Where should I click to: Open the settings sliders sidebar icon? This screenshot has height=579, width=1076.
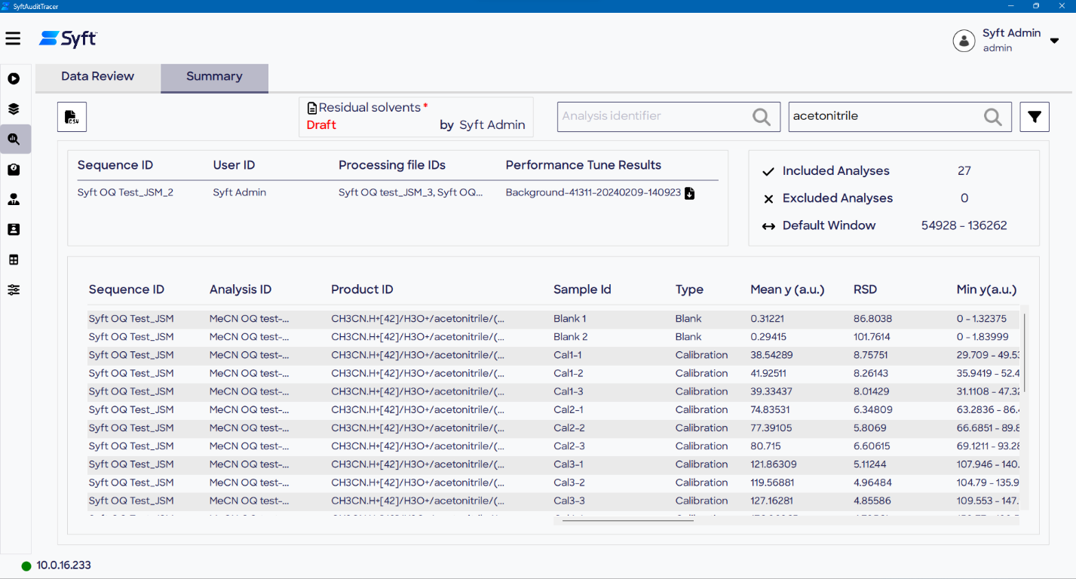click(x=14, y=290)
